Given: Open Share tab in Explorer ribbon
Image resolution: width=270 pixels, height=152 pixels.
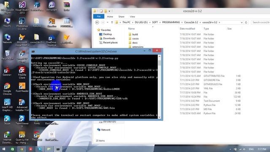Looking at the screenshot, I should [x=121, y=16].
